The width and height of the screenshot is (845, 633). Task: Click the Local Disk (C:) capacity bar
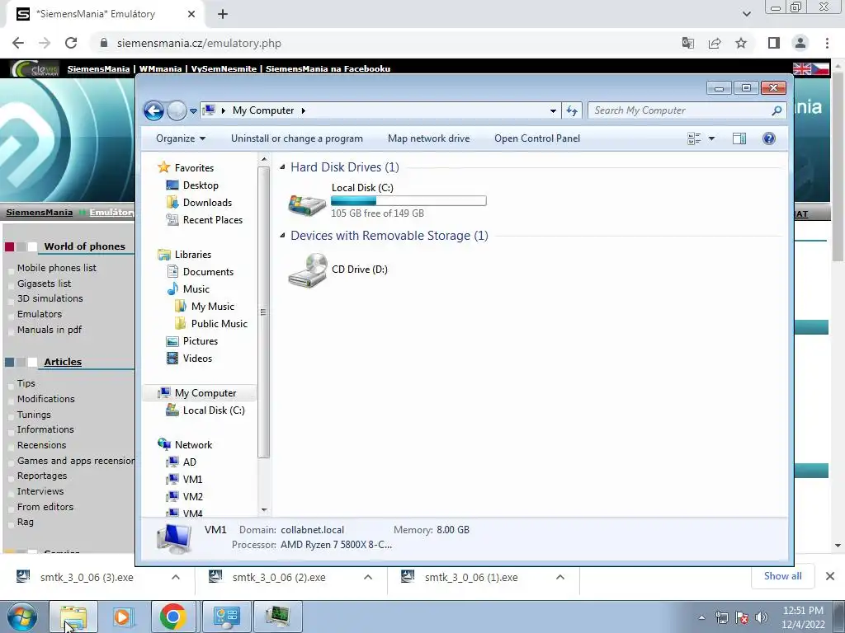tap(408, 201)
